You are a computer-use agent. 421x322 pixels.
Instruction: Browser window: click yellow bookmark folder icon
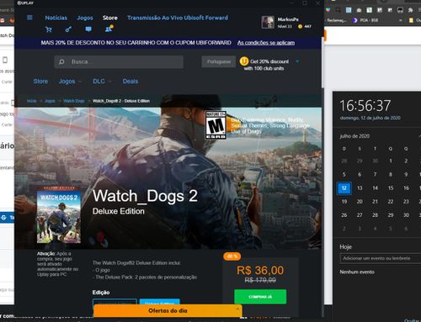point(411,20)
